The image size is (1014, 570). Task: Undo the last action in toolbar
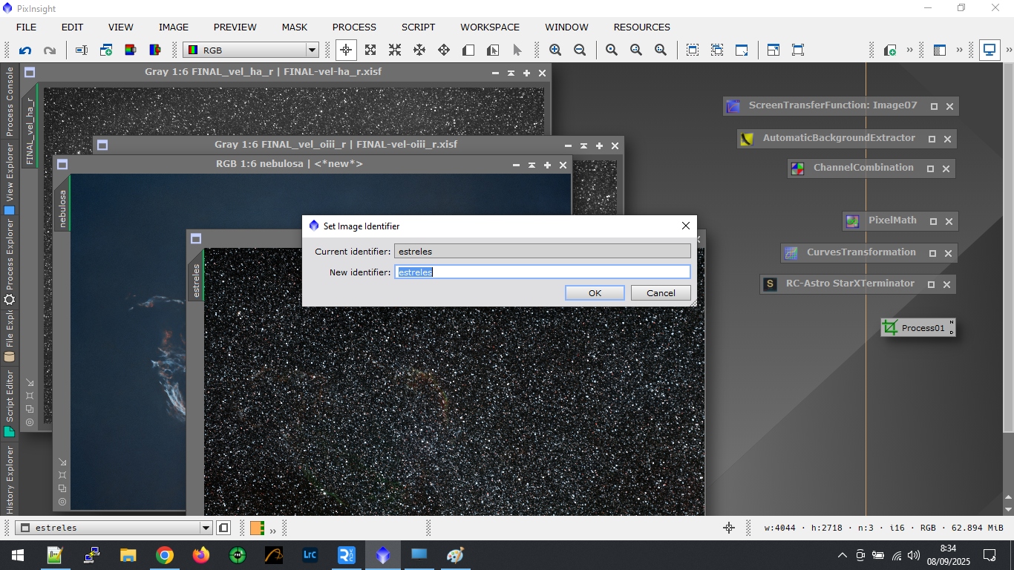(x=25, y=50)
